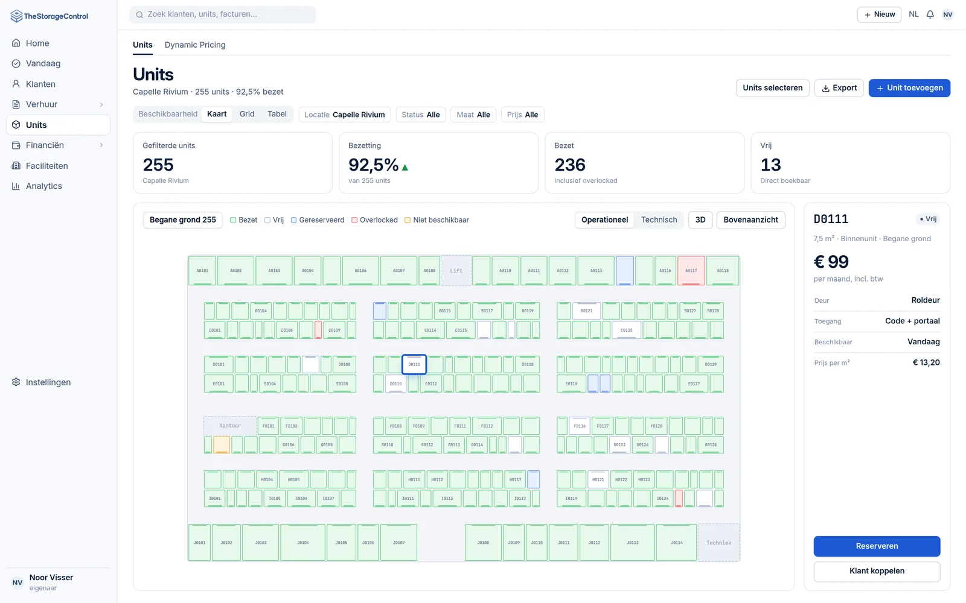Click the search field for klanten, units, facturen
The height and width of the screenshot is (603, 966).
223,14
